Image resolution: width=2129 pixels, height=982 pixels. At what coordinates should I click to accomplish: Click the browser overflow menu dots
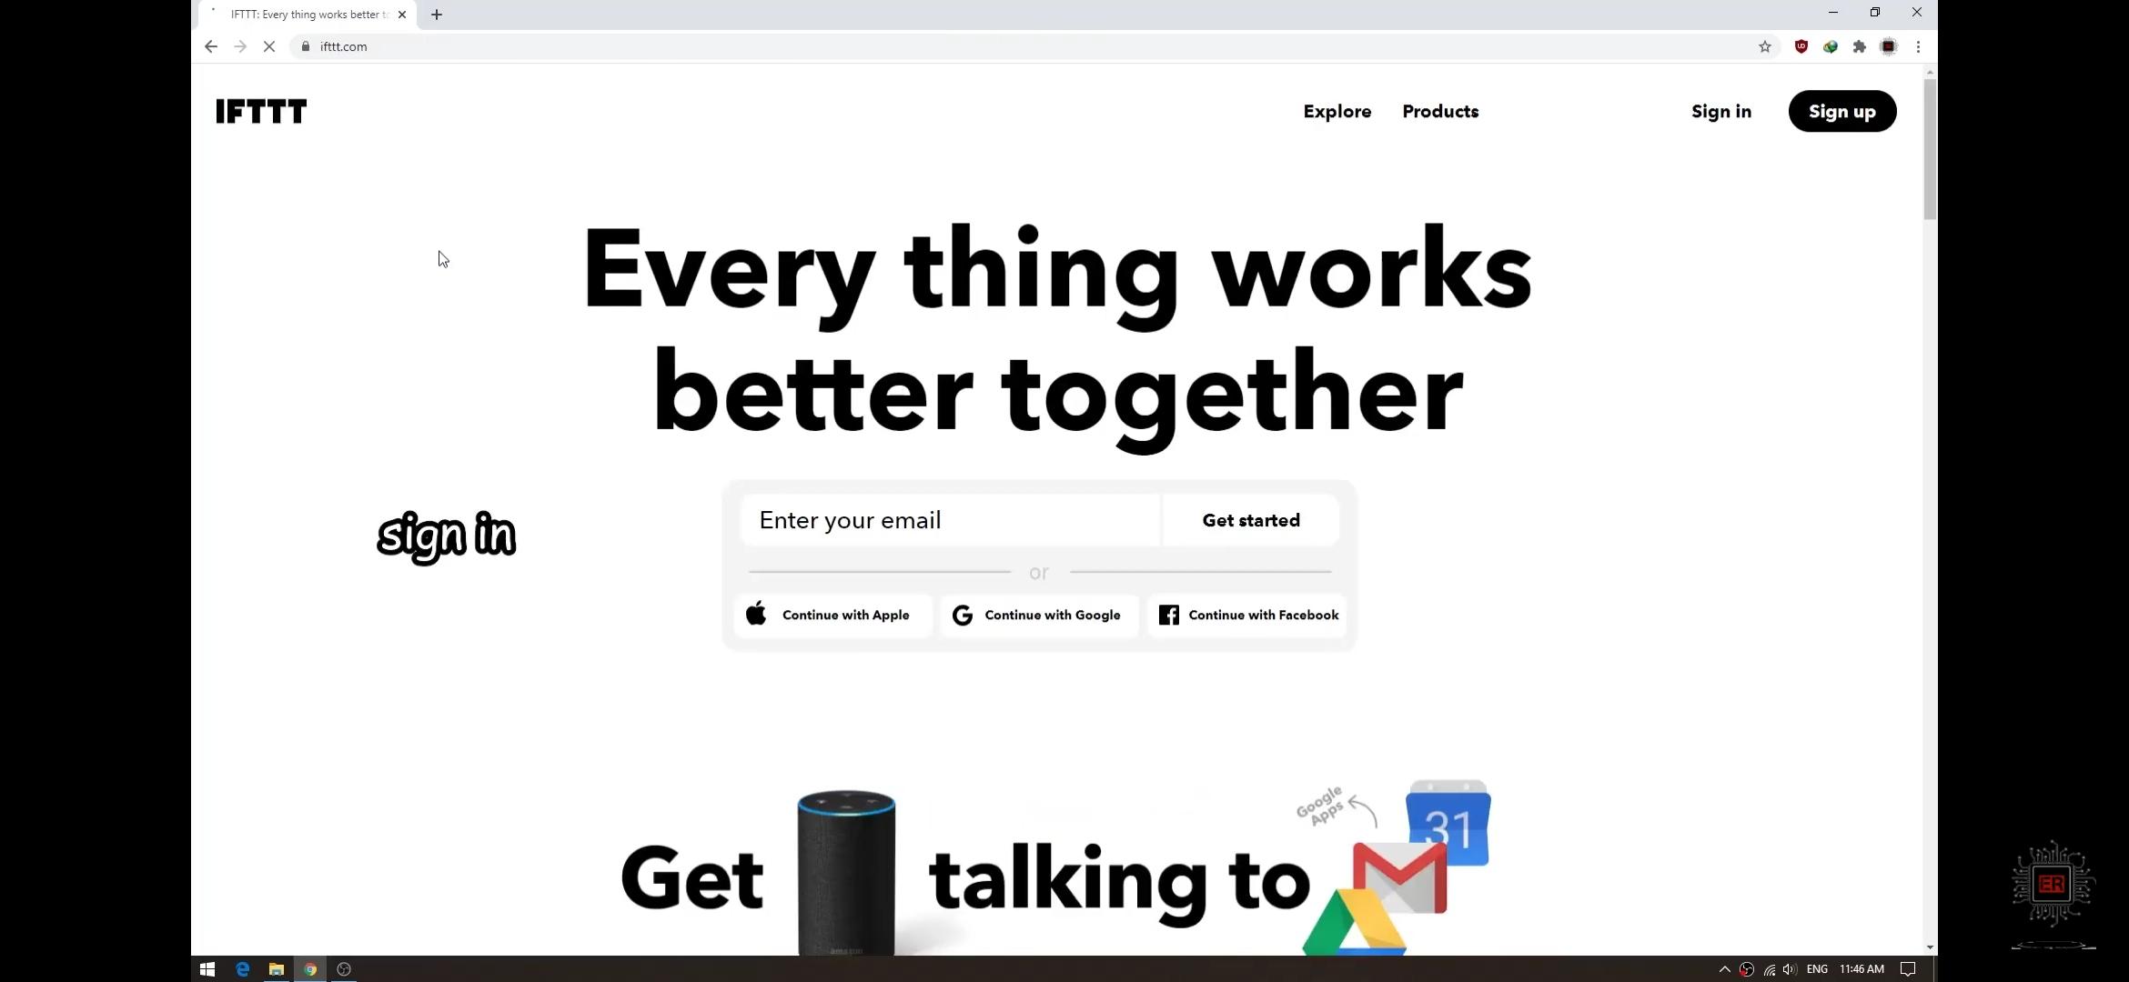(x=1917, y=46)
